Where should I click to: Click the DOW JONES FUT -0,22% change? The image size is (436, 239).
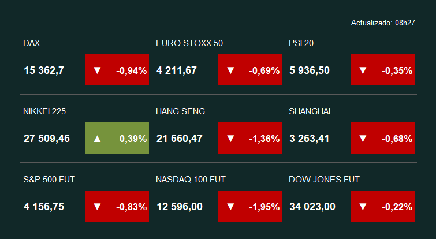point(397,207)
